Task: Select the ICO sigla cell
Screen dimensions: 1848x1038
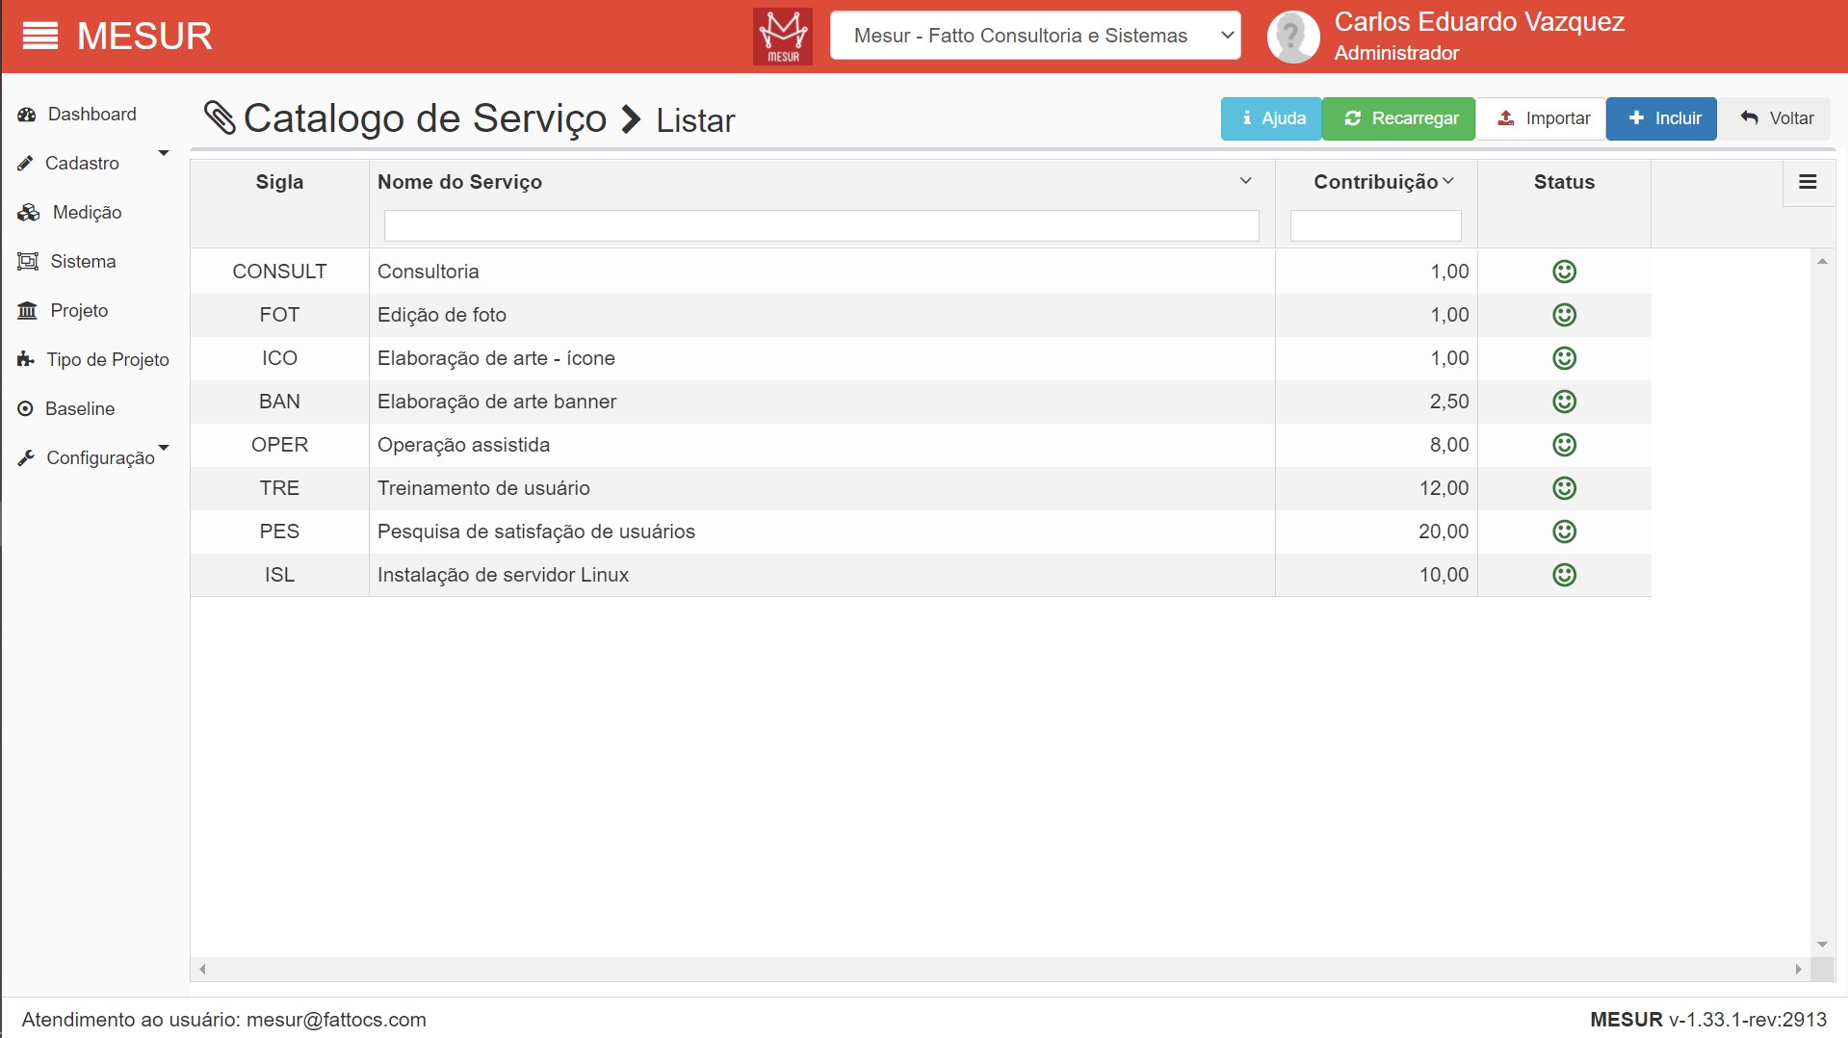Action: [x=279, y=358]
